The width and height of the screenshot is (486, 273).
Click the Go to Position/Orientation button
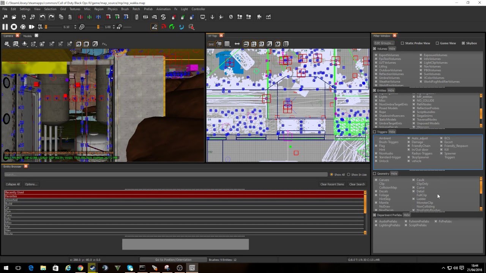[173, 260]
